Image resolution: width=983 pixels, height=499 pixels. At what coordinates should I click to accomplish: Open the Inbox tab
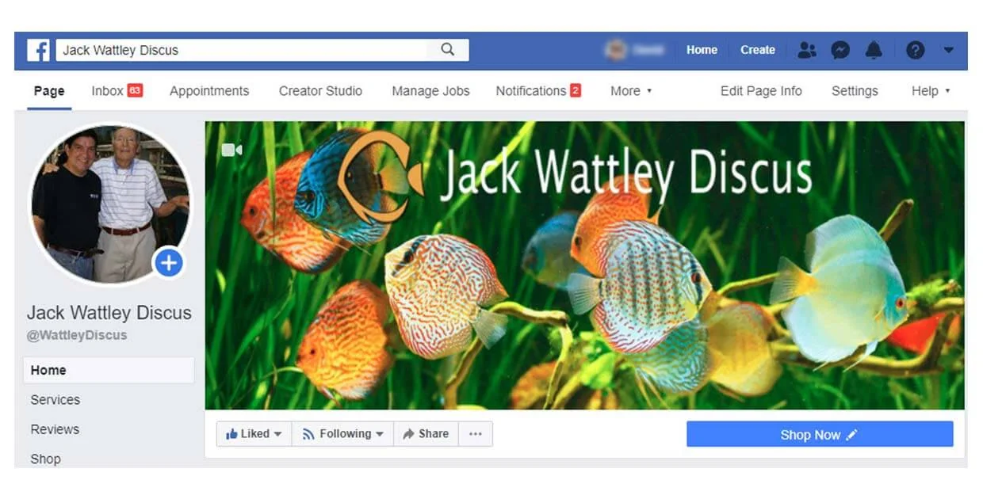tap(117, 91)
